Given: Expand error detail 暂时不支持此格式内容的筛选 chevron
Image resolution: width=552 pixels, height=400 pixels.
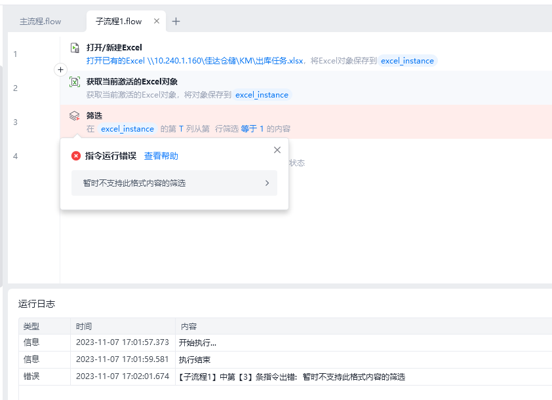Looking at the screenshot, I should 267,183.
